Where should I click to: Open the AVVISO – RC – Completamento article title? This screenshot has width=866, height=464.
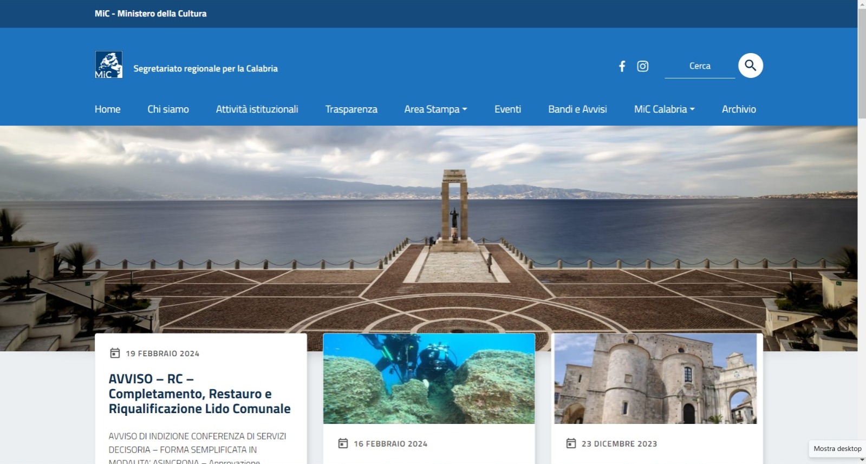coord(199,394)
